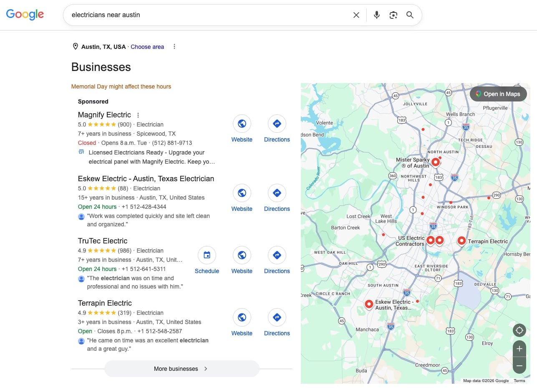Open Magnify Electric ad options menu
537x390 pixels.
[x=138, y=115]
